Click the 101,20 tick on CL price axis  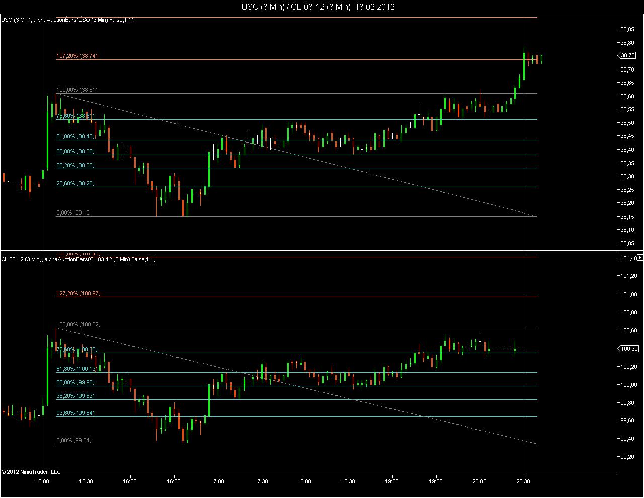coord(628,276)
